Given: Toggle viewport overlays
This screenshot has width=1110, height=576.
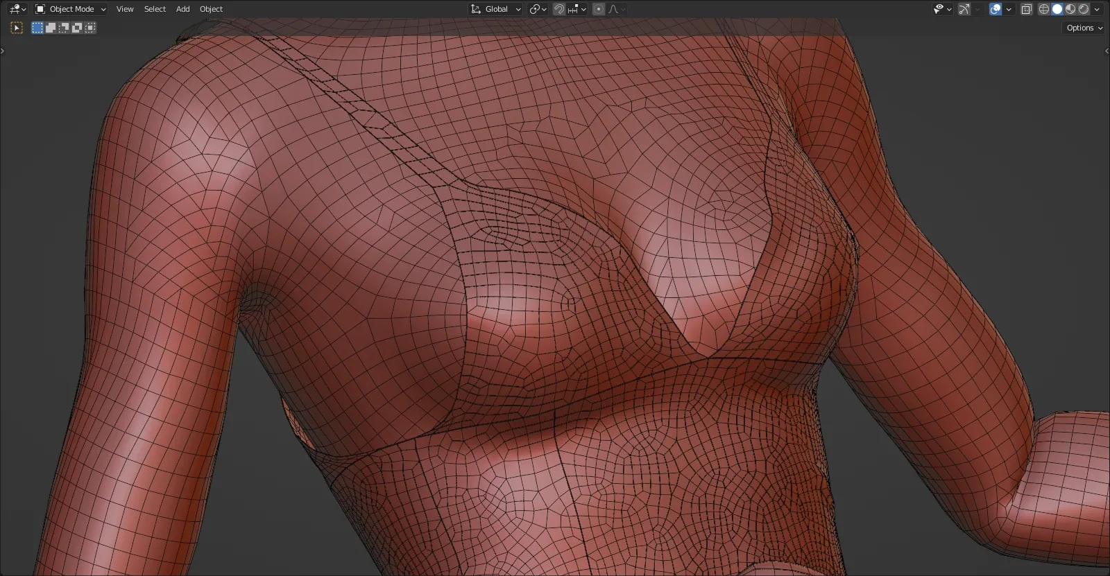Looking at the screenshot, I should 996,9.
